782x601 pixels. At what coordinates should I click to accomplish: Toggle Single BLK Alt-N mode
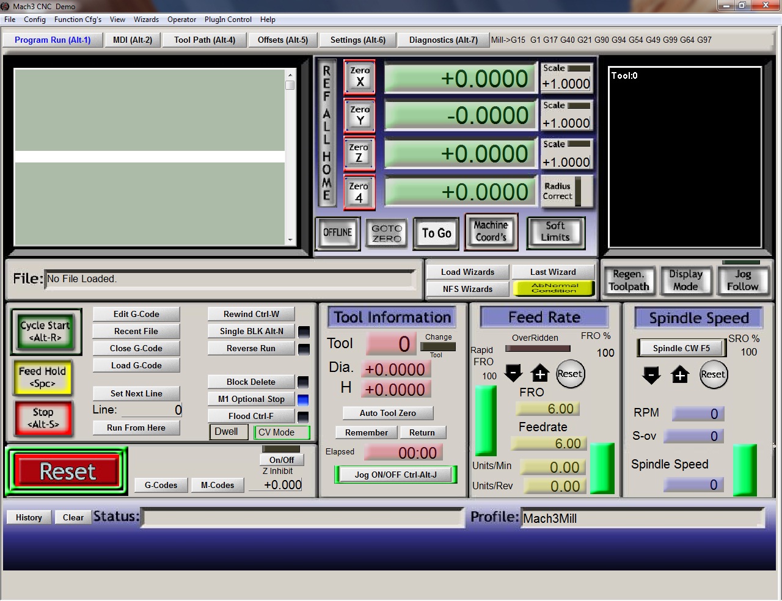(x=251, y=331)
